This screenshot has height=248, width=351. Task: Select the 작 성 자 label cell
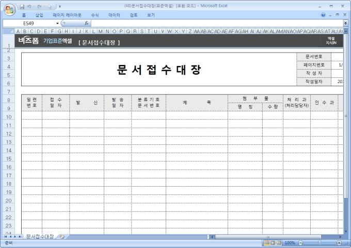point(314,73)
